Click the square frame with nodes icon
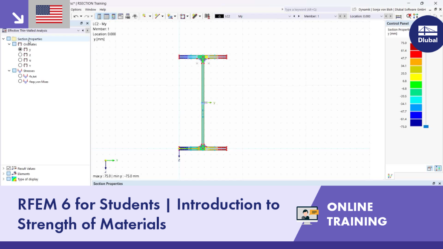443x249 pixels. (x=182, y=16)
